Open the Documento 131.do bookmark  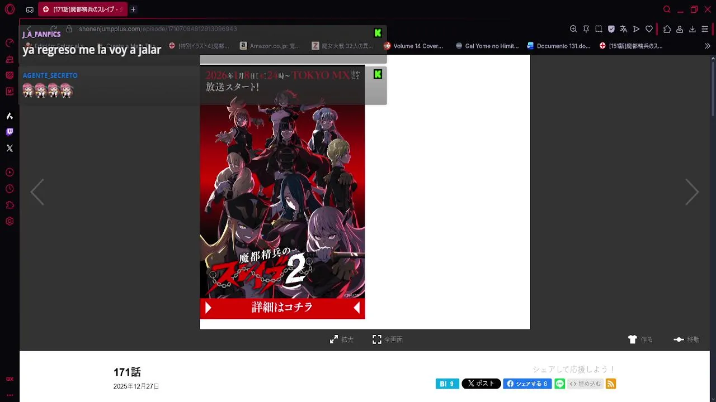point(559,46)
